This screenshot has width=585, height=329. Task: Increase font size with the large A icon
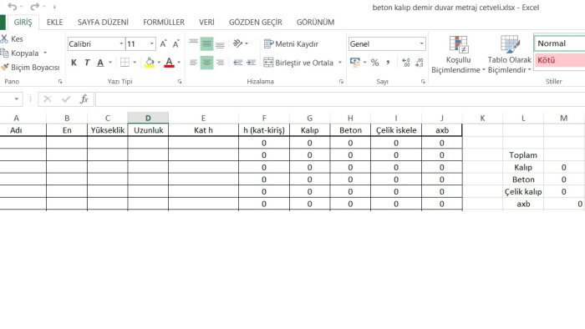pos(163,43)
